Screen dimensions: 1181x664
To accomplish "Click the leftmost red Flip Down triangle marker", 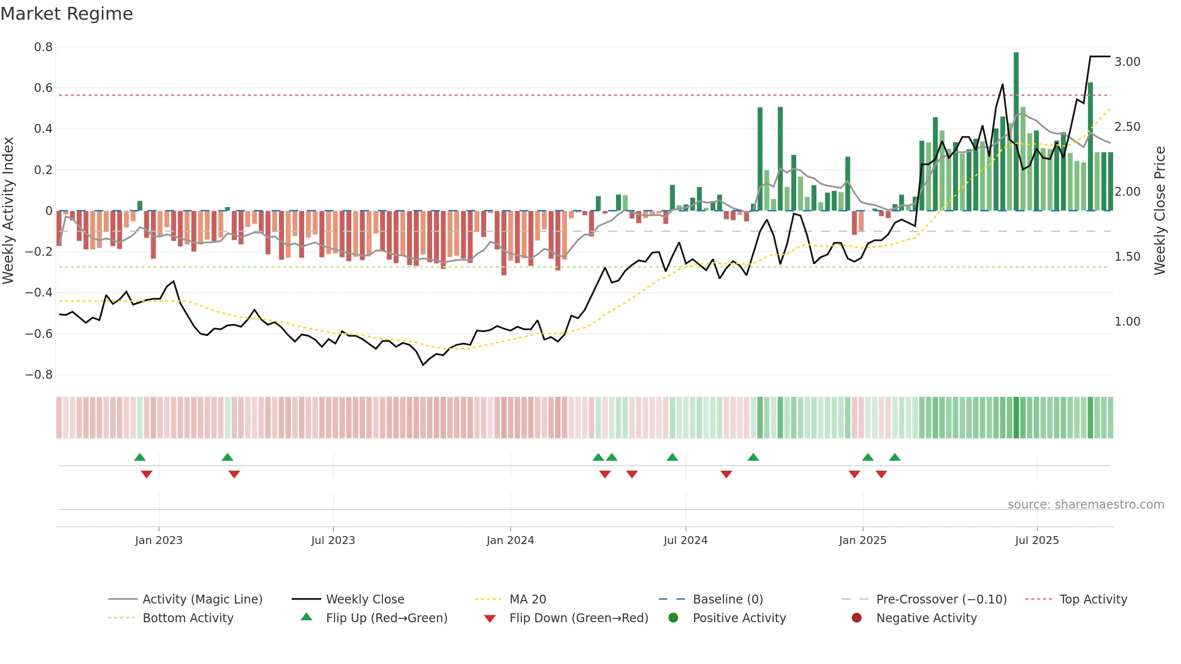I will 147,474.
